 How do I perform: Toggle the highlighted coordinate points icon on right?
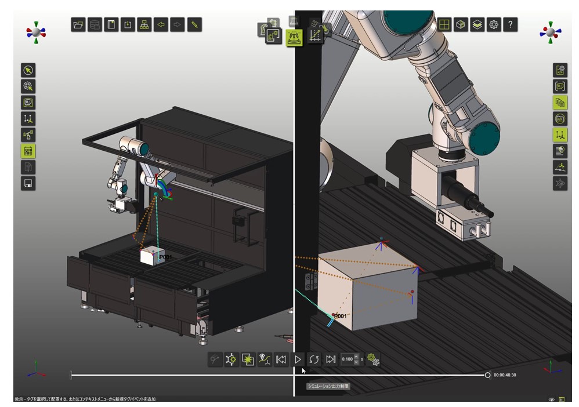click(560, 135)
